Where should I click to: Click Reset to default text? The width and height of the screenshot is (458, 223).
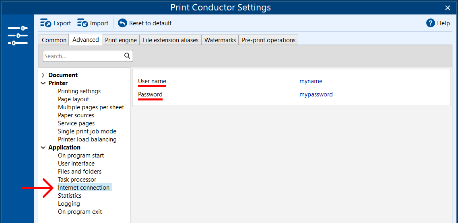151,23
